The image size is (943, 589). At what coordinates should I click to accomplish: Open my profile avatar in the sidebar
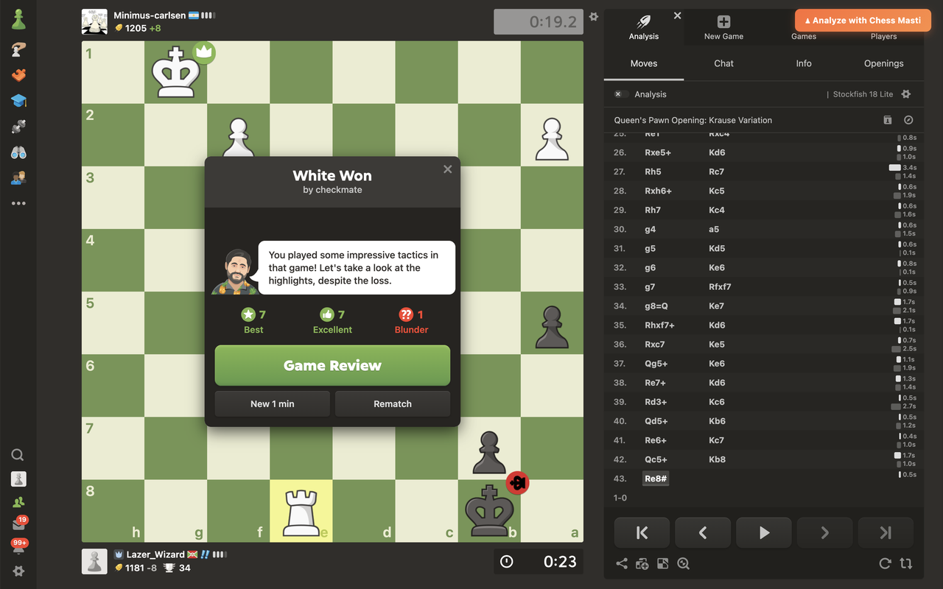(x=18, y=479)
